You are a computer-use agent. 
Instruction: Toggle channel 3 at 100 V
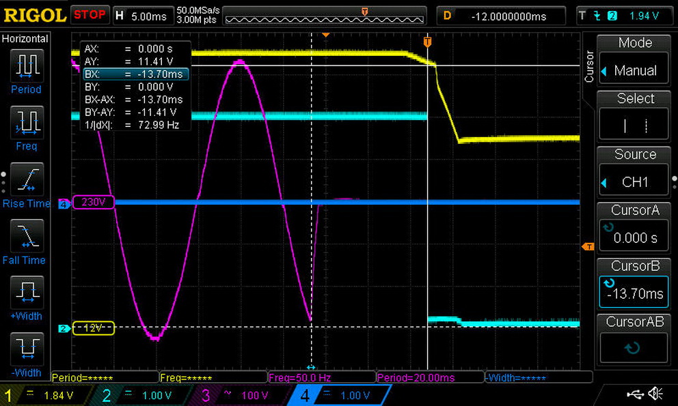coord(241,395)
